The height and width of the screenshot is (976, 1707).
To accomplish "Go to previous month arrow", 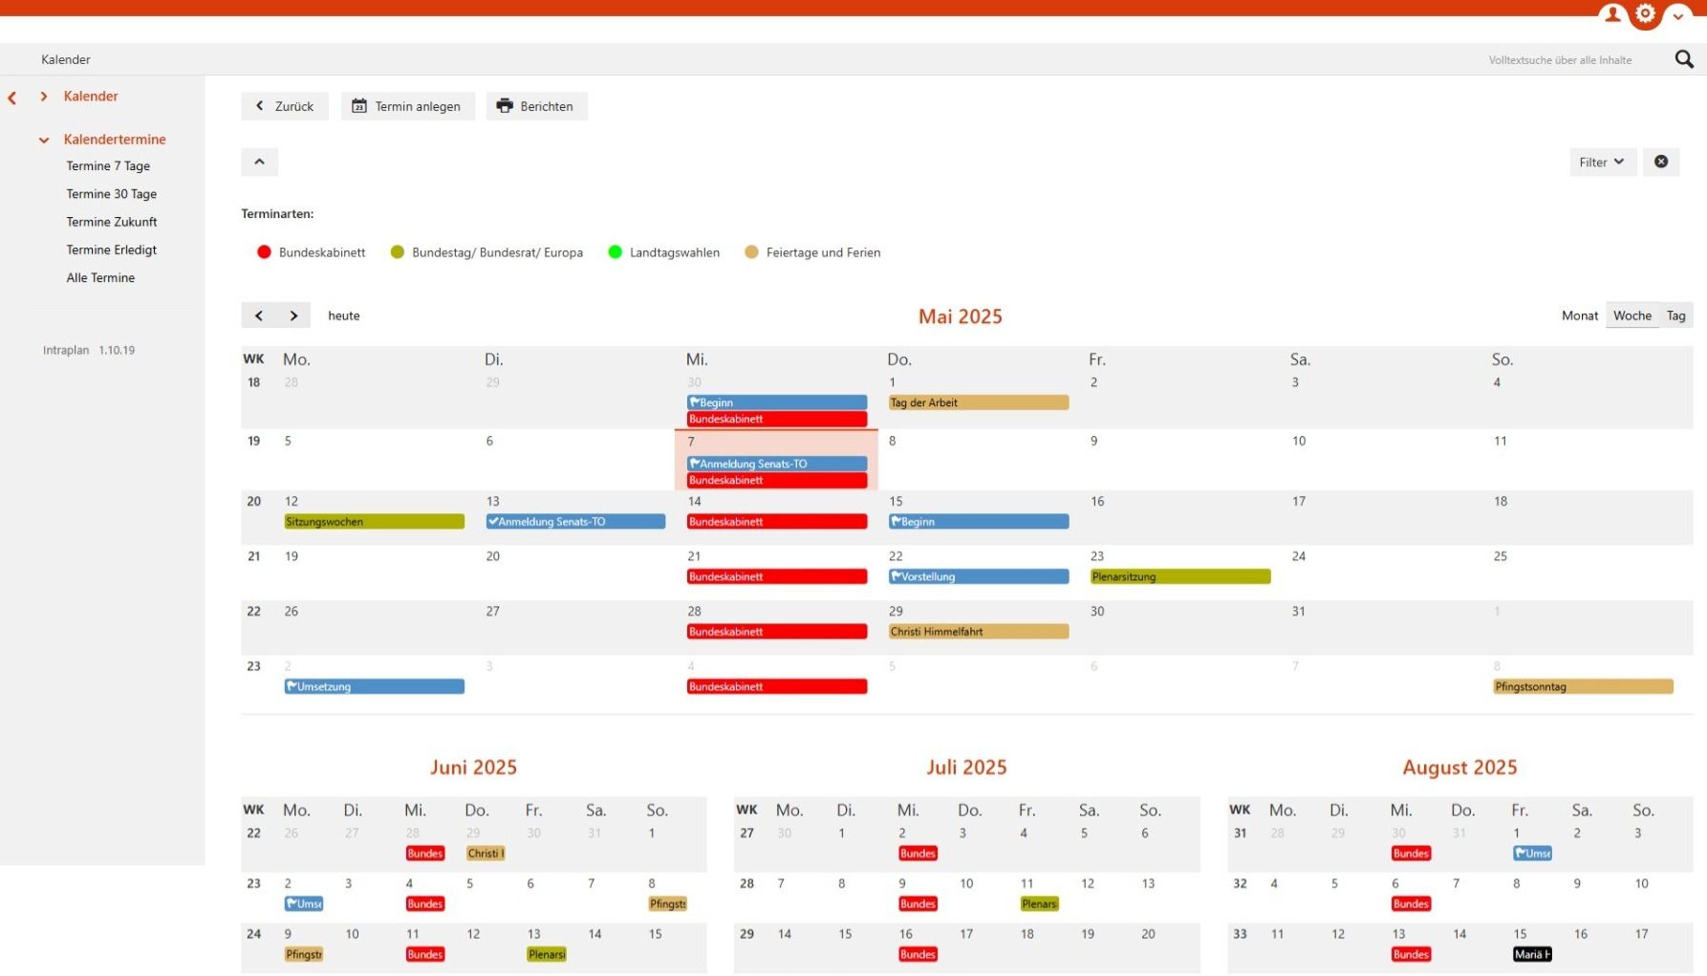I will [259, 315].
